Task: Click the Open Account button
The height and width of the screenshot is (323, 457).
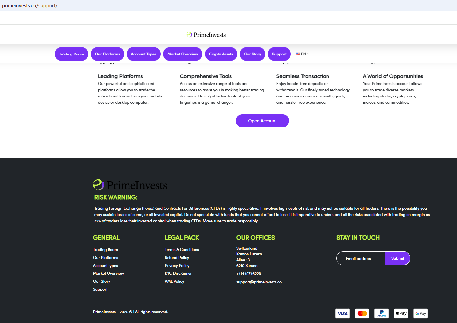Action: pos(262,121)
